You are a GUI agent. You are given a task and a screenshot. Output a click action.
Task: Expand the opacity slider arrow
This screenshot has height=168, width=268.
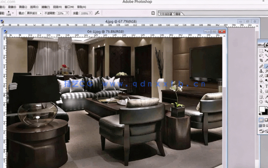(x=67, y=13)
